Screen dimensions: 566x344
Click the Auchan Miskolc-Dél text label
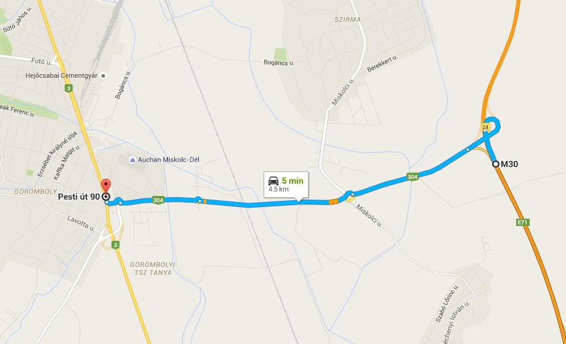coord(169,160)
